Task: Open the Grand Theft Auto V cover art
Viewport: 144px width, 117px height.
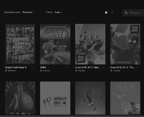Action: tap(20, 44)
